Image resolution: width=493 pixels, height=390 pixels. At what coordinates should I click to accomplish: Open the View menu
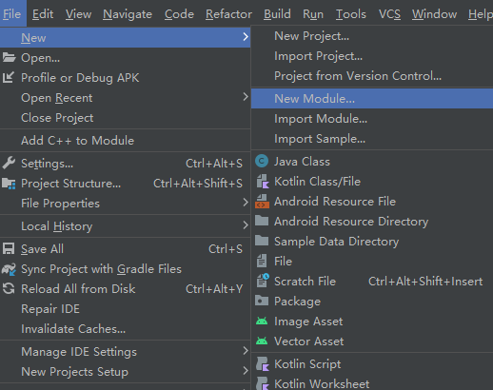coord(78,14)
